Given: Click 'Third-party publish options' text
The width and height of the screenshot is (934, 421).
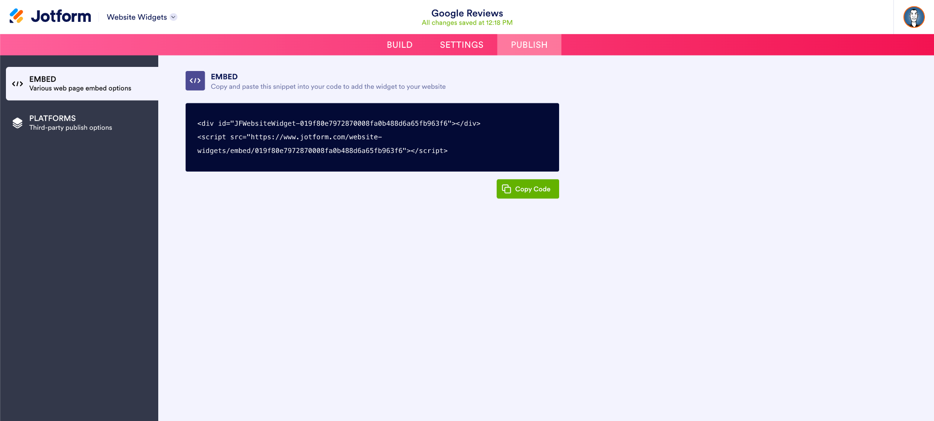Looking at the screenshot, I should pyautogui.click(x=71, y=128).
